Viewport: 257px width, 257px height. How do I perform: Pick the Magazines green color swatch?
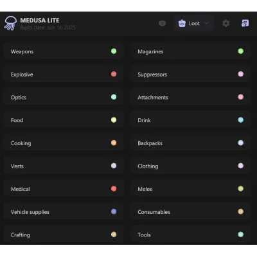(x=241, y=51)
